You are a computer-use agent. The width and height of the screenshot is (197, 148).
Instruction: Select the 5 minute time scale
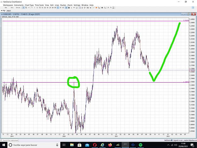point(37,8)
